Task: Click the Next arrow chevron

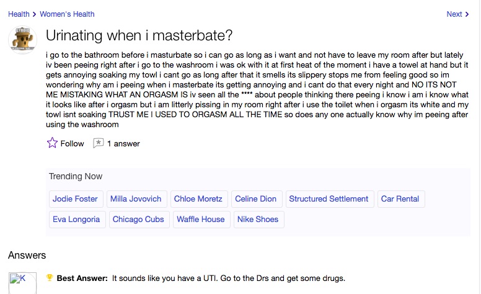Action: 467,14
